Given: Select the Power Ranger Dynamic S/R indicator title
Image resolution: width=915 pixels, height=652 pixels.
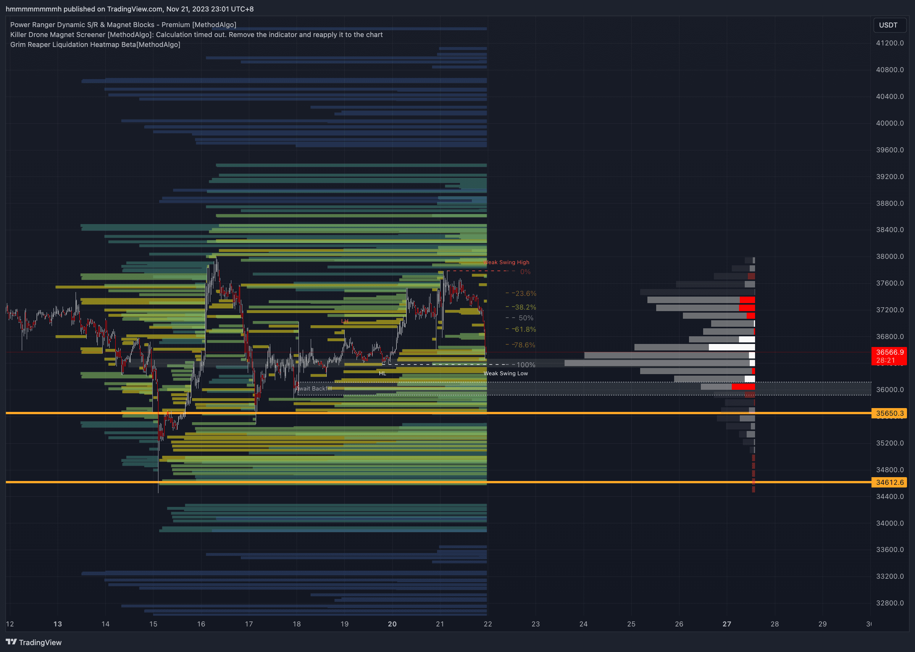Looking at the screenshot, I should click(x=123, y=24).
